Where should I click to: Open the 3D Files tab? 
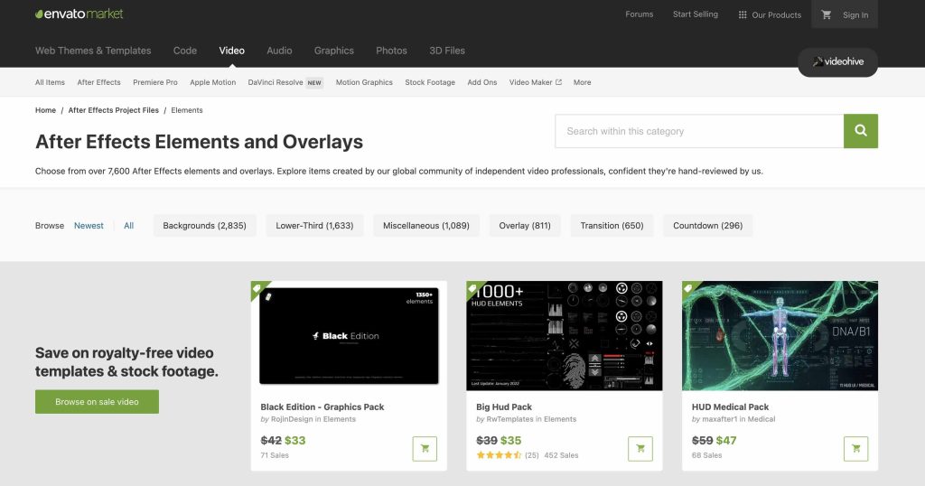tap(447, 51)
